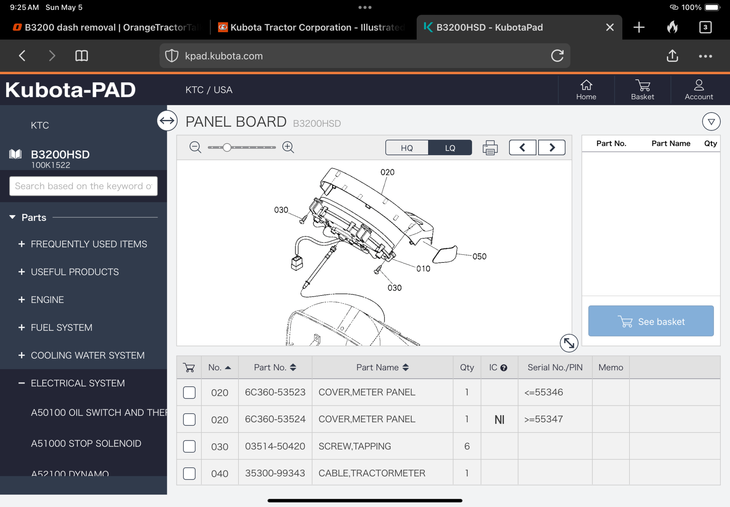Open the Account page icon
This screenshot has width=730, height=507.
click(x=699, y=90)
